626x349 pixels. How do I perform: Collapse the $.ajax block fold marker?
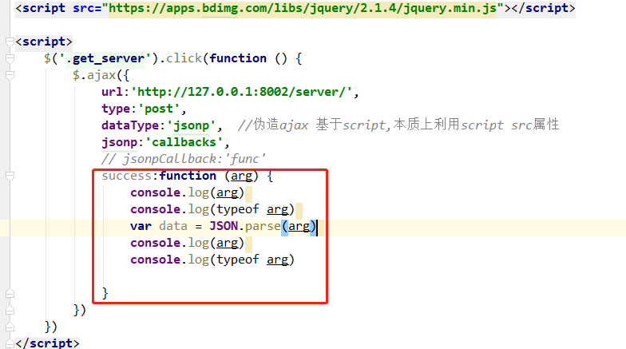10,75
